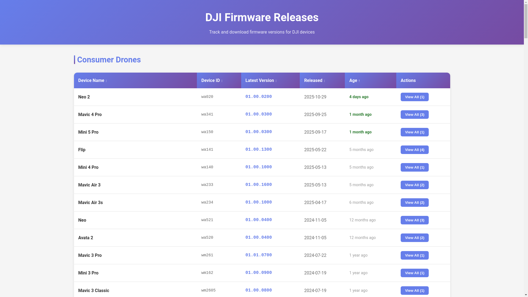Click the DJI Firmware Releases title
Viewport: 528px width, 297px height.
(262, 17)
